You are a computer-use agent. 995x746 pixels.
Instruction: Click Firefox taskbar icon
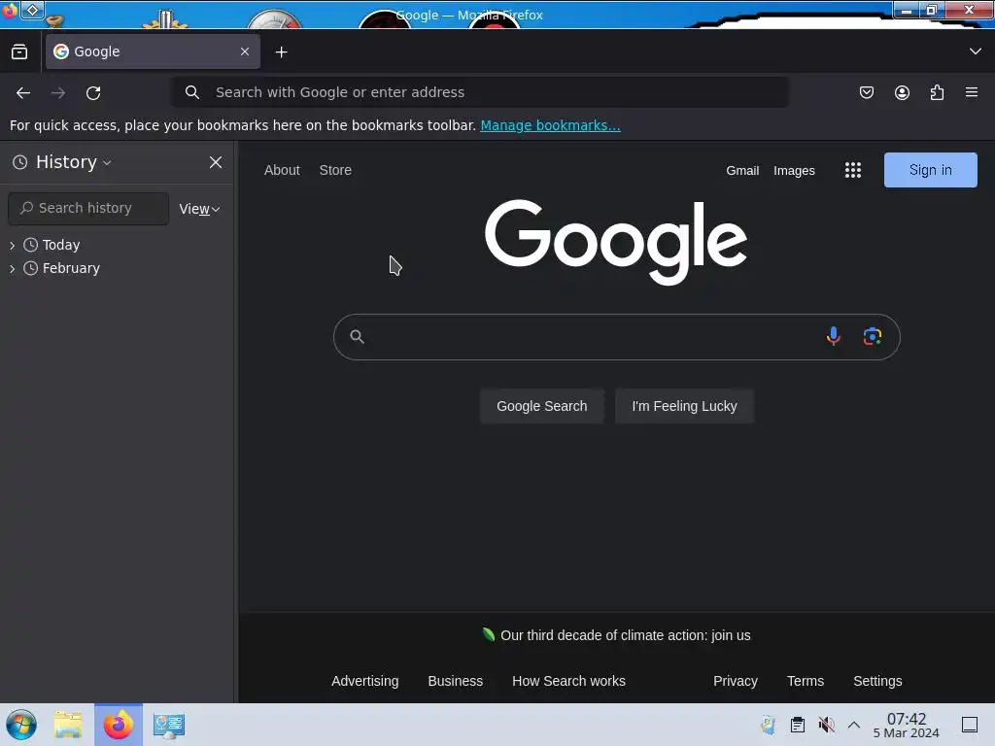coord(118,725)
